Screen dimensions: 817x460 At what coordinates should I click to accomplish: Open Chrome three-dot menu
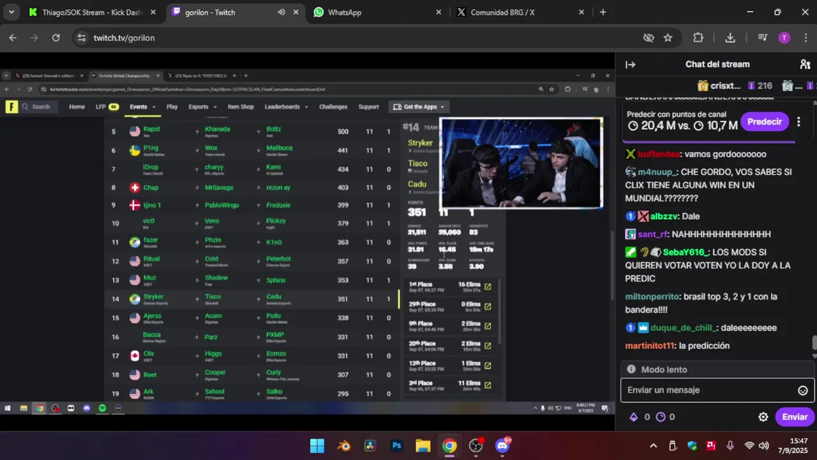click(x=805, y=38)
